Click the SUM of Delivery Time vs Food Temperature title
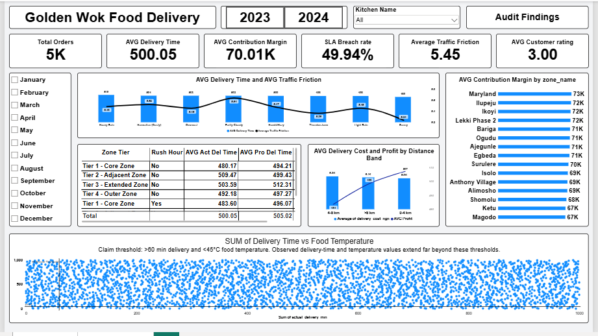 click(299, 241)
